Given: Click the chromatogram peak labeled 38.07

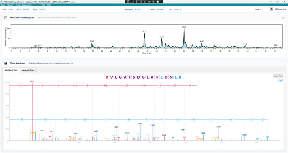Looking at the screenshot, I should point(184,29).
